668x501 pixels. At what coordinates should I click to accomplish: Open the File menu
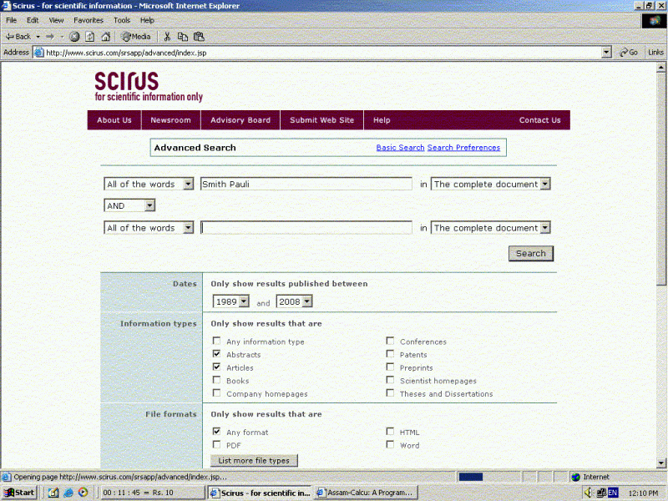coord(11,20)
